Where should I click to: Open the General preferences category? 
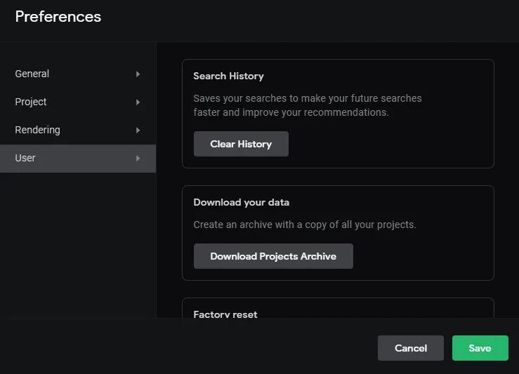click(x=78, y=74)
